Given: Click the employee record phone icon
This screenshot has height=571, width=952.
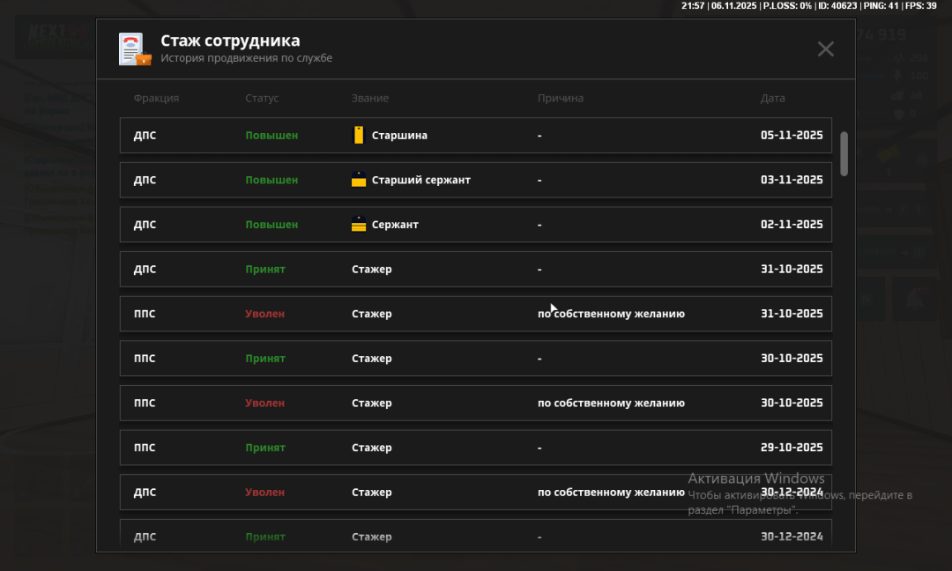Looking at the screenshot, I should [135, 49].
